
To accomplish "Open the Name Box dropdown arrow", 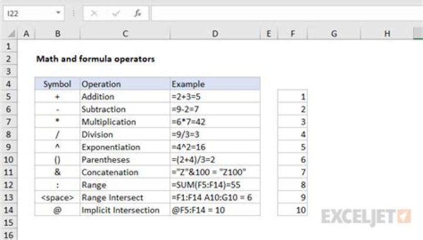I will click(x=58, y=13).
